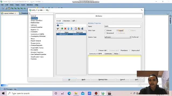The width and height of the screenshot is (172, 96).
Task: Open the Messages - Log panel tab
Action: 10,89
